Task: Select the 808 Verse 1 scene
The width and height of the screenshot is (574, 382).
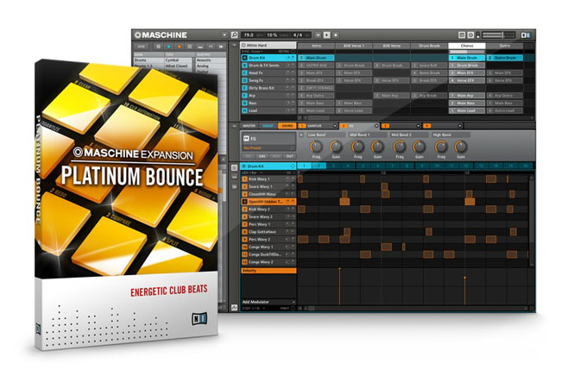Action: tap(354, 46)
